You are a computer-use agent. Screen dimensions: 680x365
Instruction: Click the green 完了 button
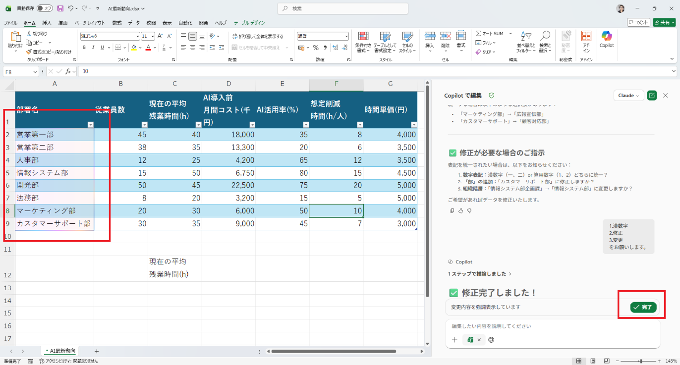(x=643, y=308)
